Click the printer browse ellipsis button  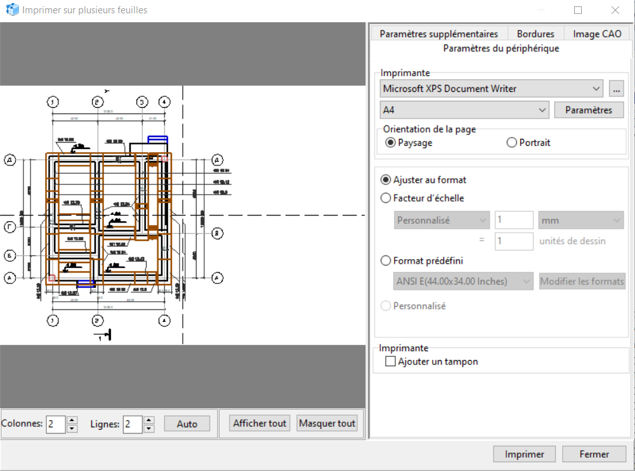pos(616,89)
